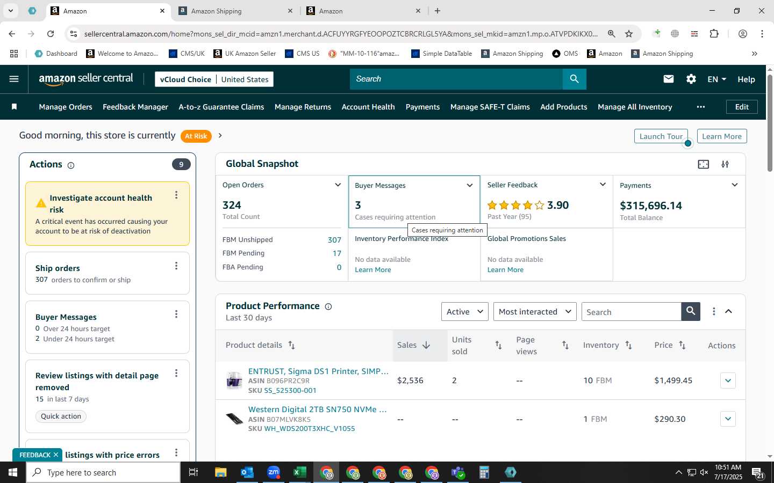Open options menu for Buyer Messages action card

tap(176, 314)
